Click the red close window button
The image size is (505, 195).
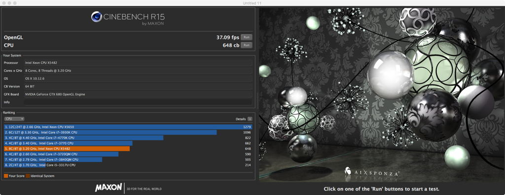click(4, 3)
